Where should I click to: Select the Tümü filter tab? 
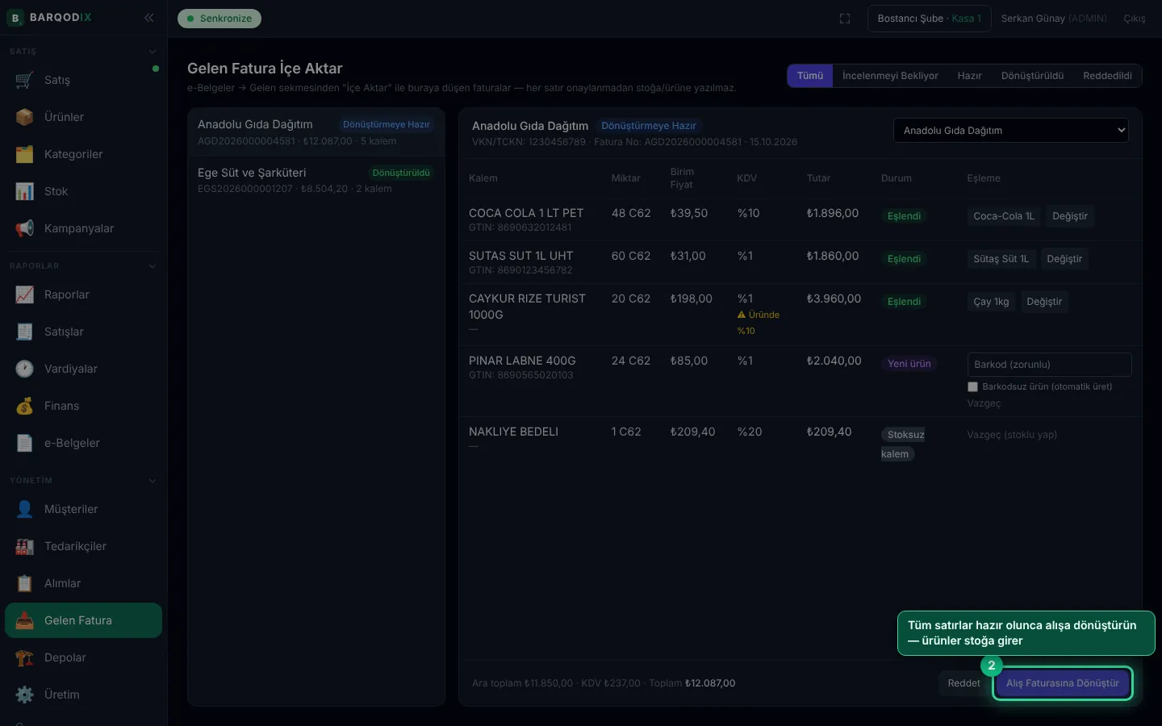click(810, 76)
